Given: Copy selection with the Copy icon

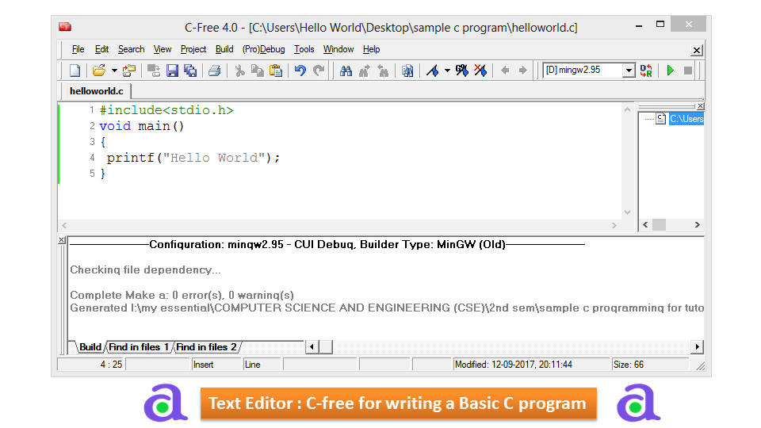Looking at the screenshot, I should click(257, 71).
